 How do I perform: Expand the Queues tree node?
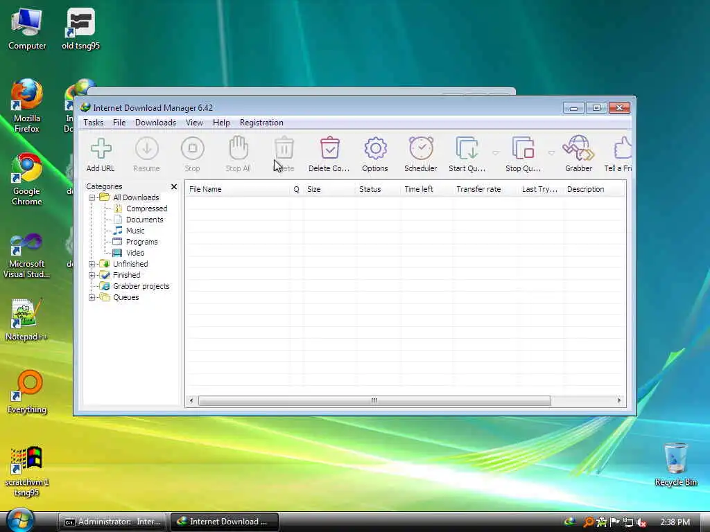[92, 297]
